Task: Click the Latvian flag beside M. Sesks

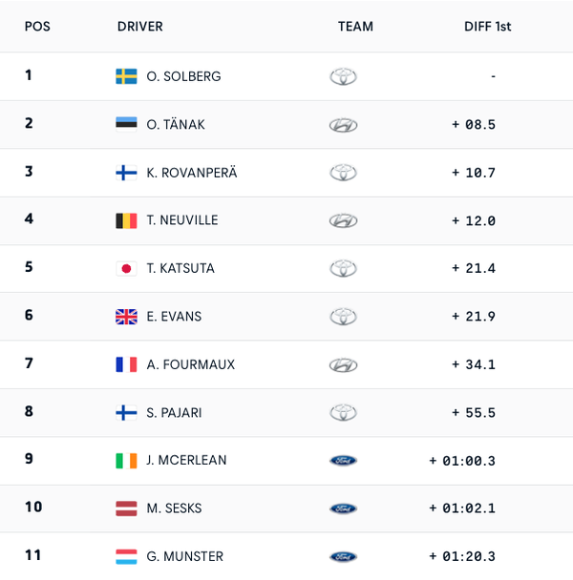Action: pyautogui.click(x=126, y=508)
